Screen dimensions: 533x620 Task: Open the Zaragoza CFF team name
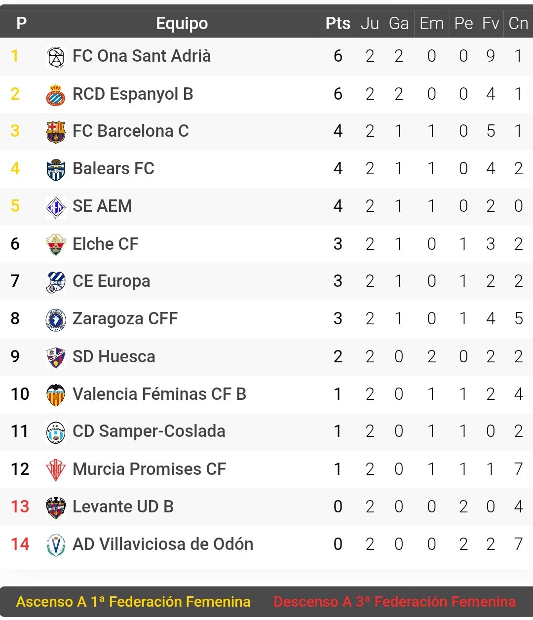point(125,319)
